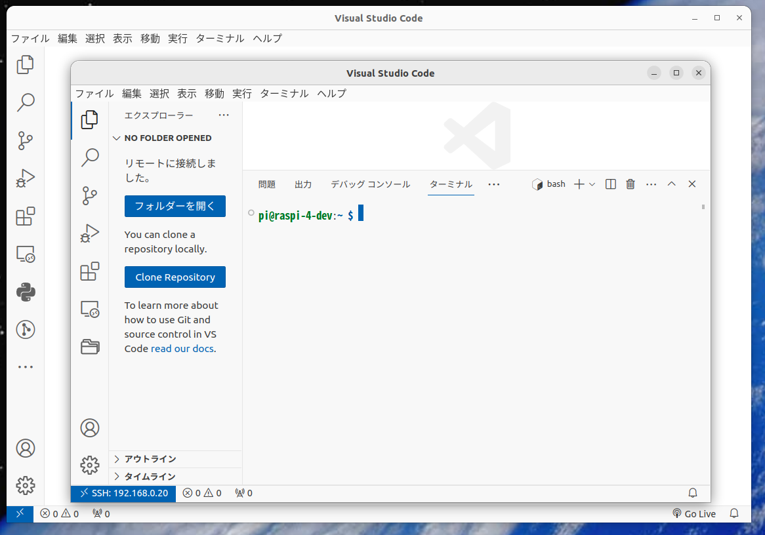Image resolution: width=765 pixels, height=535 pixels.
Task: Select the folders icon in the front window activity bar
Action: pyautogui.click(x=90, y=347)
